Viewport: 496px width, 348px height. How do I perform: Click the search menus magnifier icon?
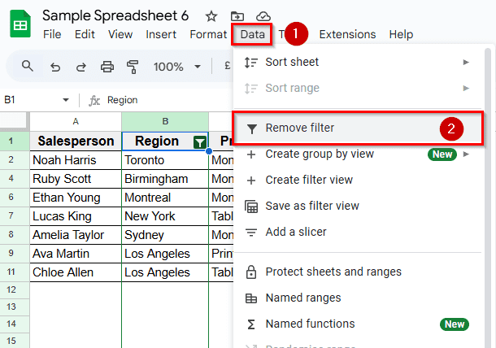[x=28, y=67]
